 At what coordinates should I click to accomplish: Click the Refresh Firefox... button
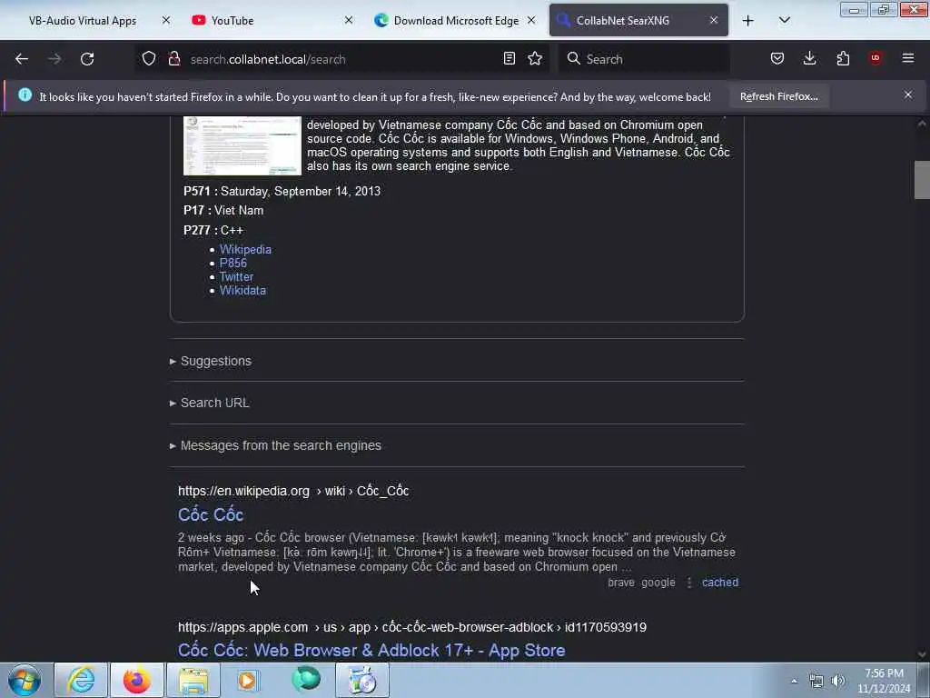tap(778, 96)
